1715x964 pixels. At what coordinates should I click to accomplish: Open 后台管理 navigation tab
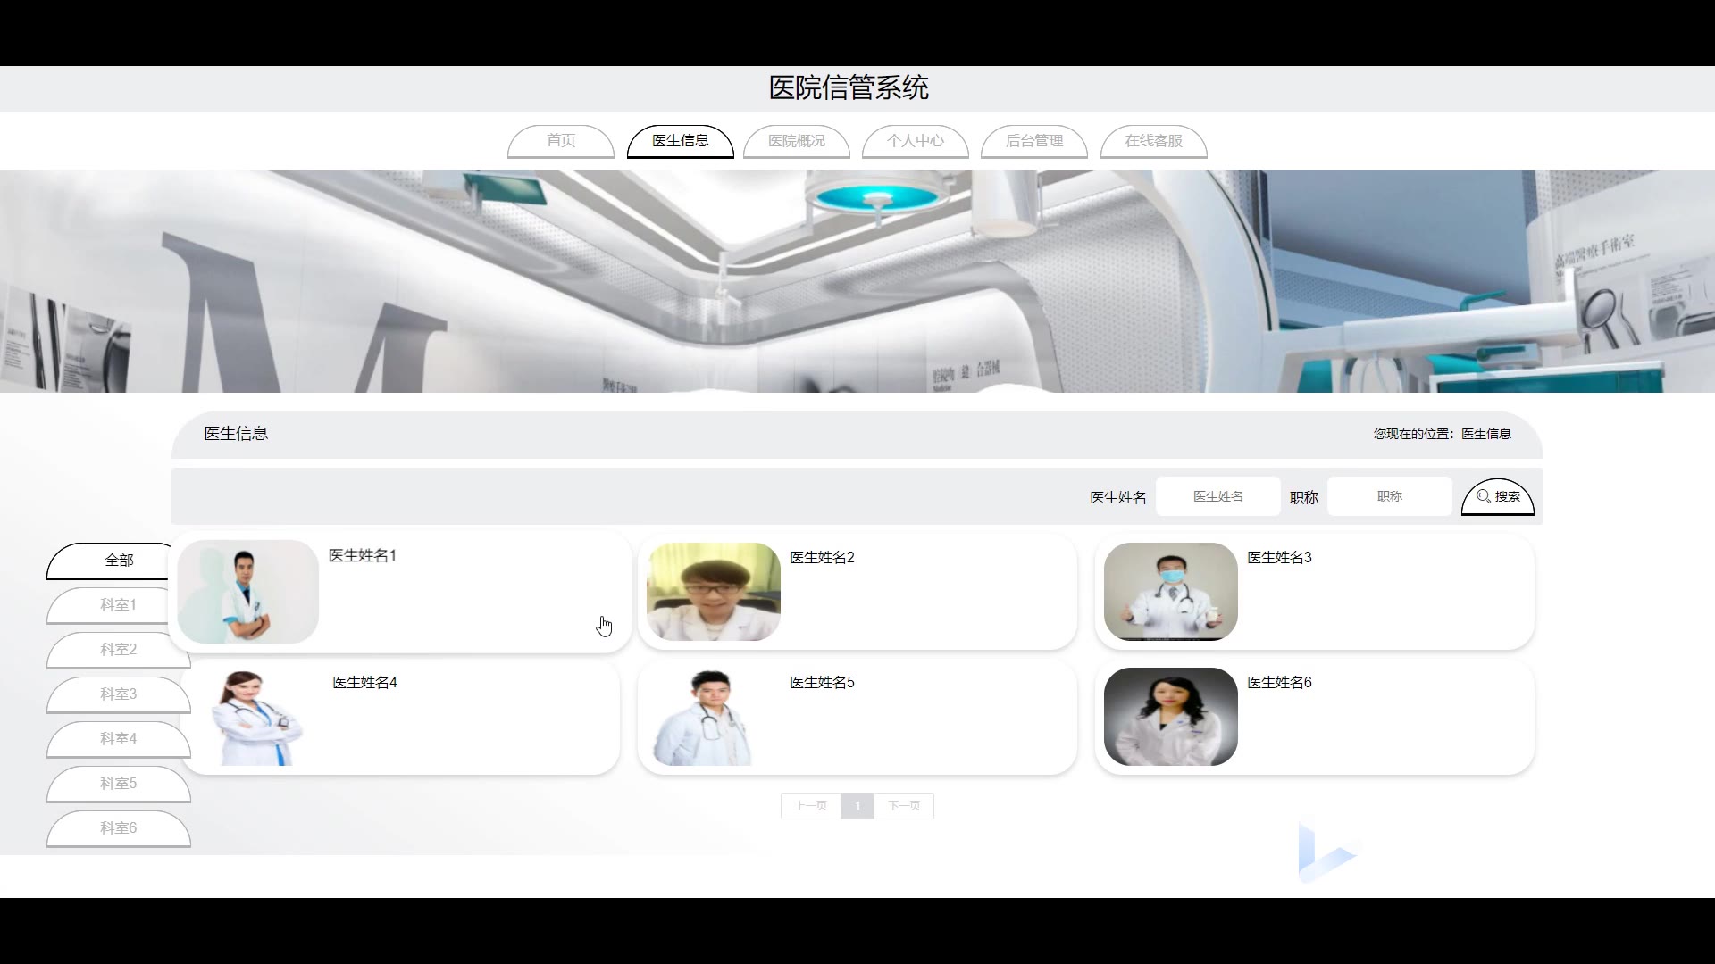click(1033, 141)
